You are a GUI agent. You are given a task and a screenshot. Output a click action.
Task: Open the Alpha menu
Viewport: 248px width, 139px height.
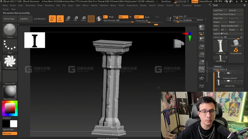tap(5, 5)
